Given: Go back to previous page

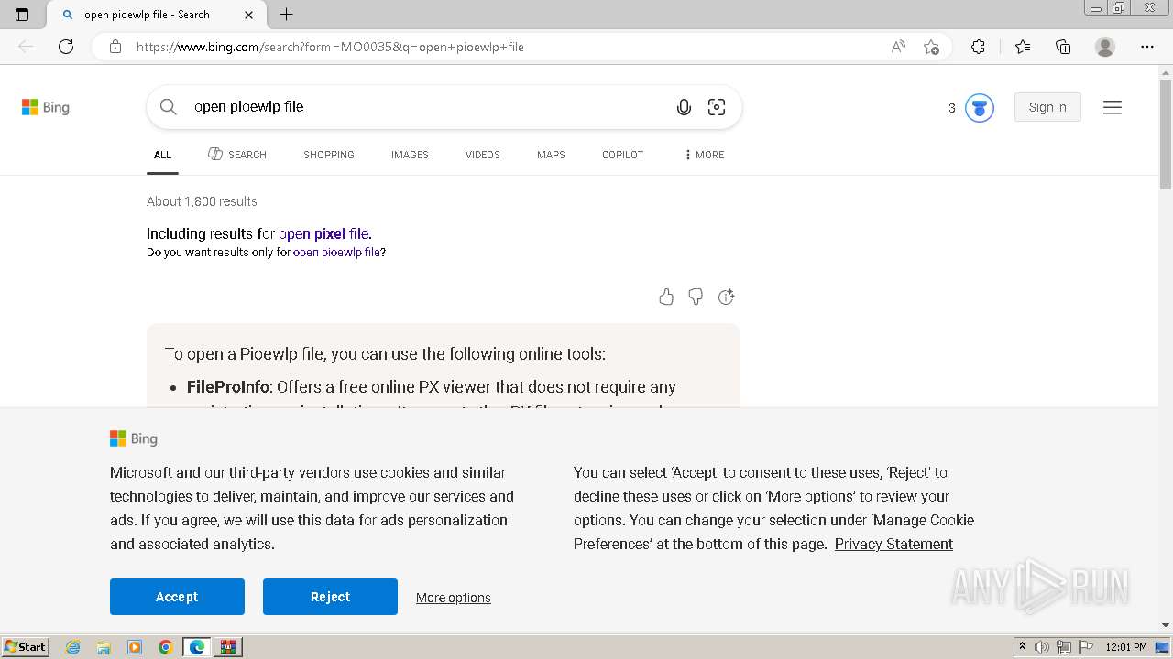Looking at the screenshot, I should 26,47.
